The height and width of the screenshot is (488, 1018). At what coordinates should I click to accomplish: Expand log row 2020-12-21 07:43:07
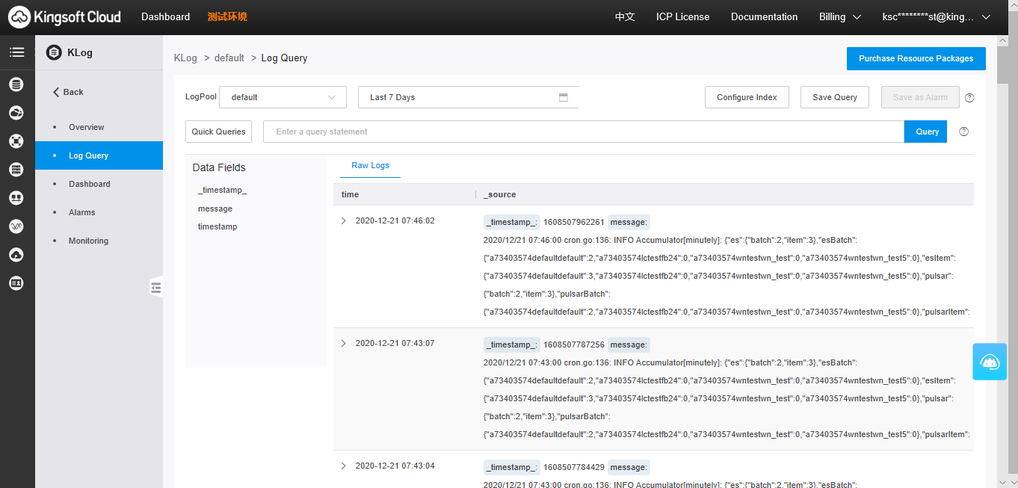coord(344,343)
